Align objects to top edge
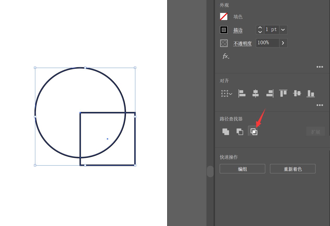Image resolution: width=330 pixels, height=226 pixels. click(283, 93)
